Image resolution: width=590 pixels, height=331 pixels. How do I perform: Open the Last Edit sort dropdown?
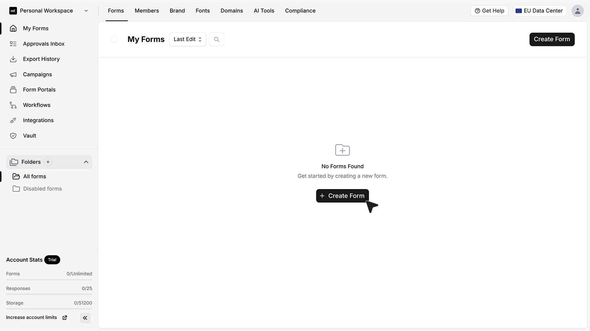pyautogui.click(x=187, y=39)
